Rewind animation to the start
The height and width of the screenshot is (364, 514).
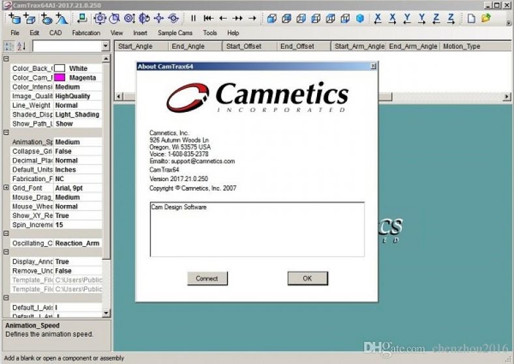(x=208, y=18)
